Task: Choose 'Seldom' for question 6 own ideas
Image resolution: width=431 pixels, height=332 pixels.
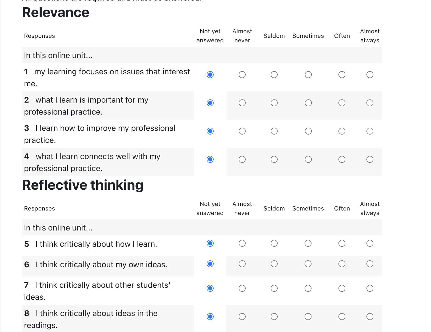Action: [274, 264]
